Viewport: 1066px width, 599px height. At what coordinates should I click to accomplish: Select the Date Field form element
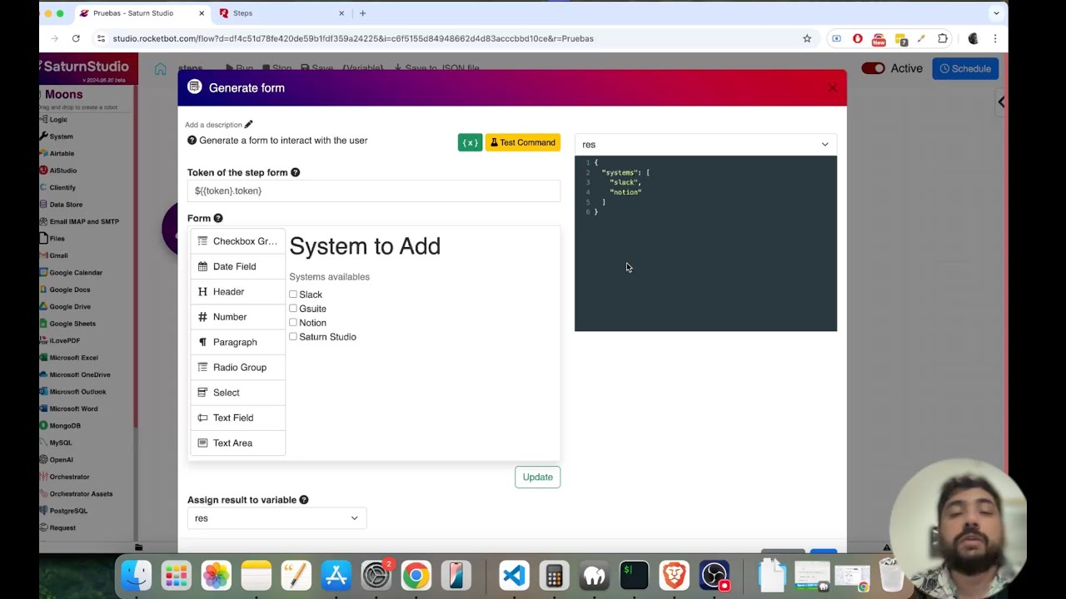[x=237, y=266]
